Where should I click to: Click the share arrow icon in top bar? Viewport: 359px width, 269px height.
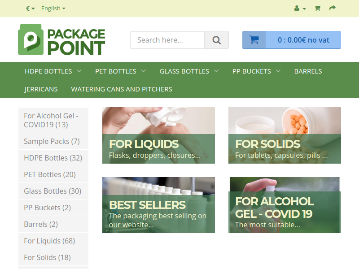(x=333, y=8)
